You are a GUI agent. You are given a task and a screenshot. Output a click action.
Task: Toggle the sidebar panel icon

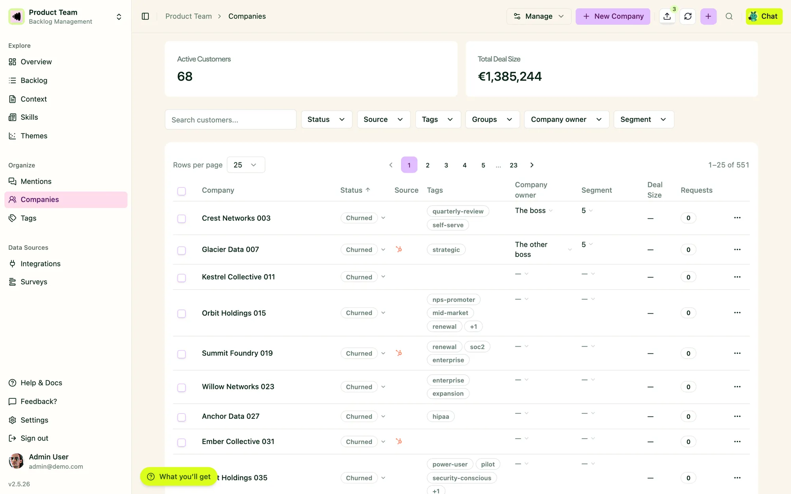pyautogui.click(x=145, y=16)
